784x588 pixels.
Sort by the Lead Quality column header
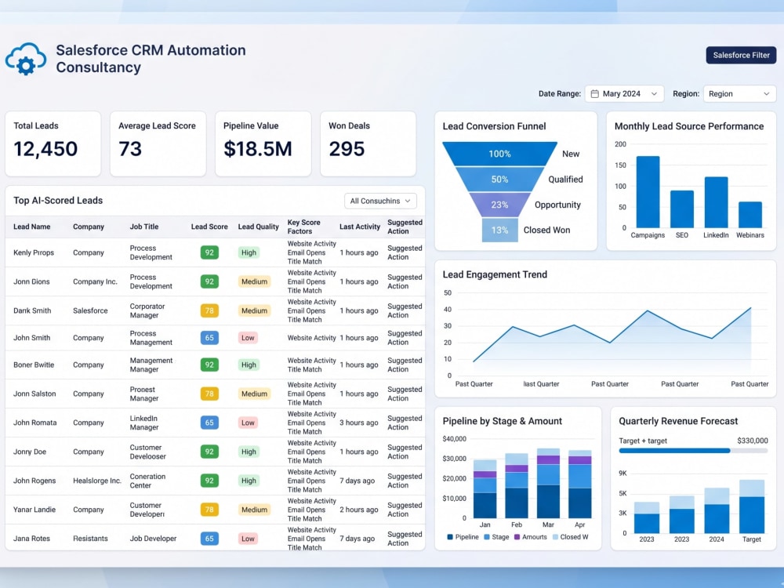tap(258, 227)
